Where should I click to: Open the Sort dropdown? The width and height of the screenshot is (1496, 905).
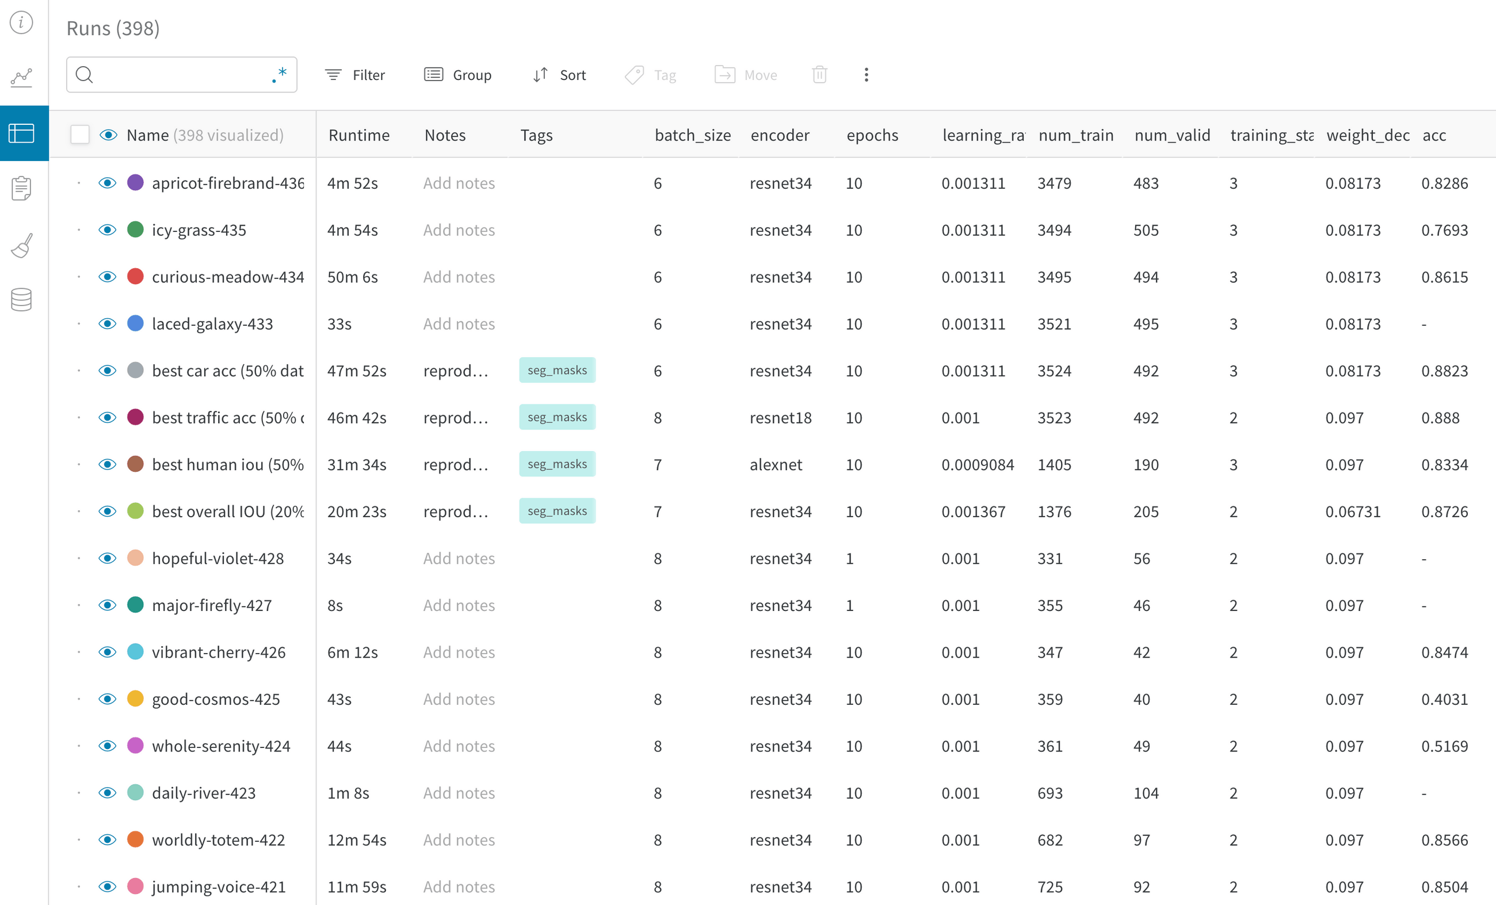coord(559,75)
